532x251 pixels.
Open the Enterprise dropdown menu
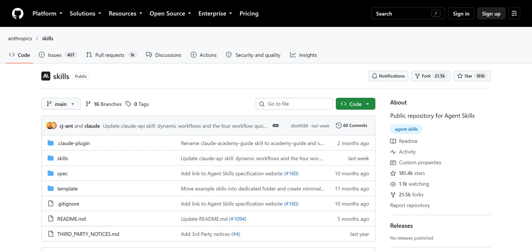point(215,14)
